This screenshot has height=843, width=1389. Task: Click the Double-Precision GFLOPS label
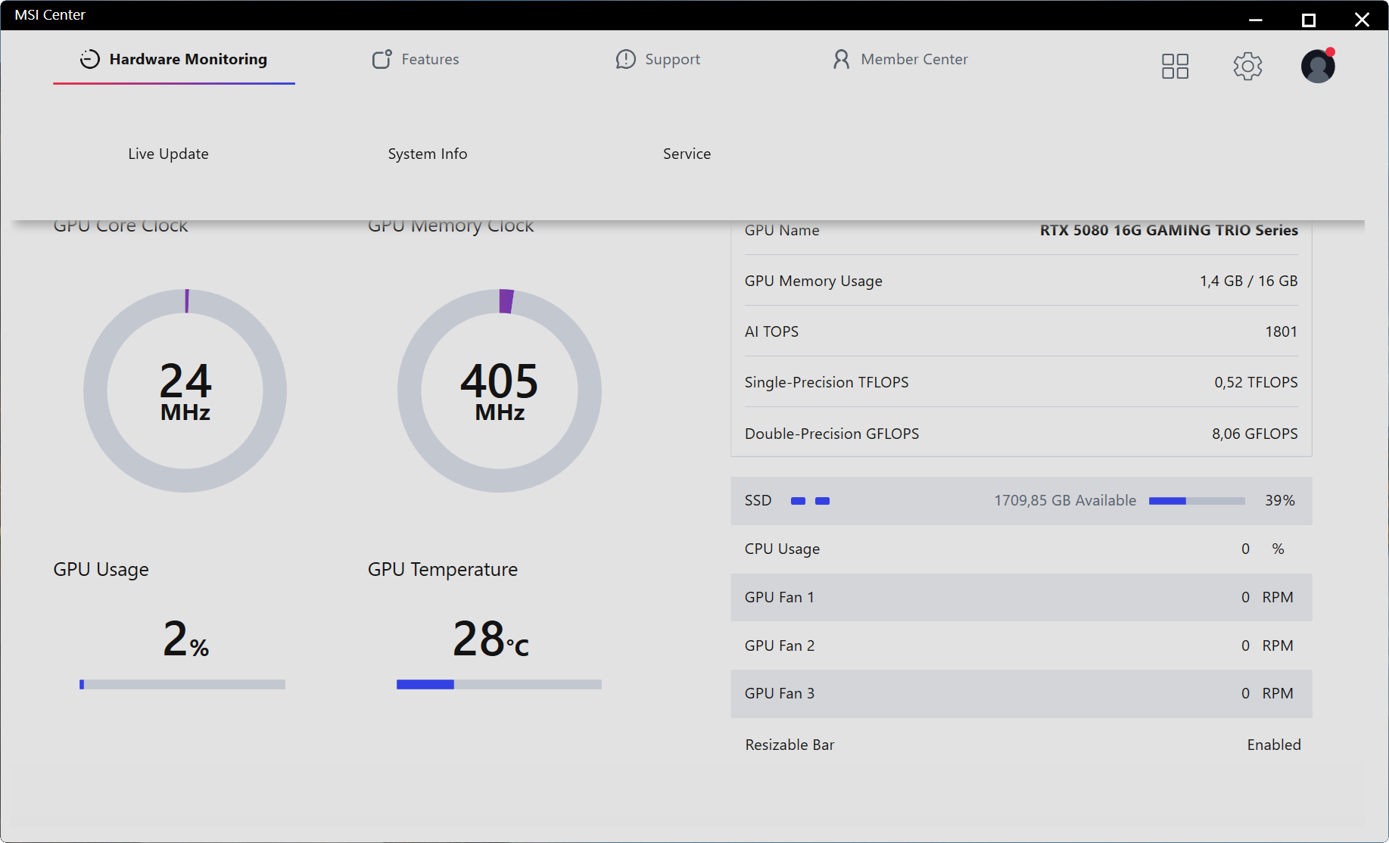pyautogui.click(x=832, y=434)
